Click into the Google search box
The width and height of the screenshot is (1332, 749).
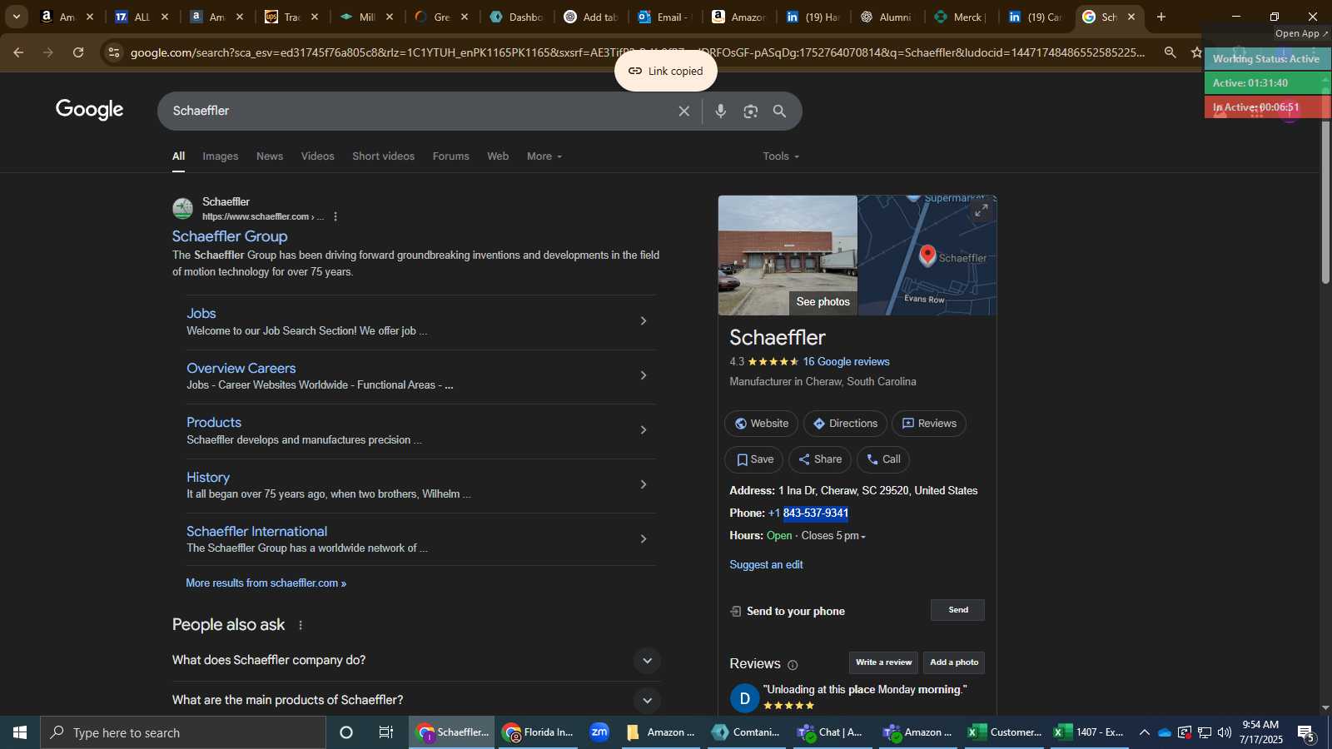[x=420, y=111]
